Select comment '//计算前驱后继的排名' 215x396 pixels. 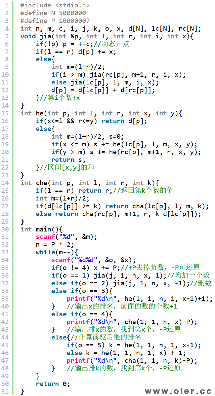pos(105,337)
